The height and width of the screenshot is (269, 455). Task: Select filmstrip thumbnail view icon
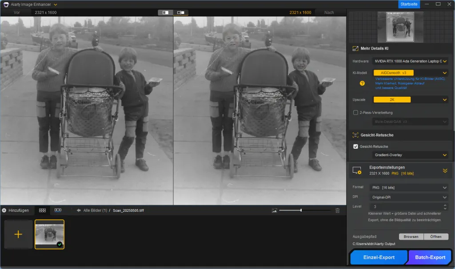(x=58, y=210)
